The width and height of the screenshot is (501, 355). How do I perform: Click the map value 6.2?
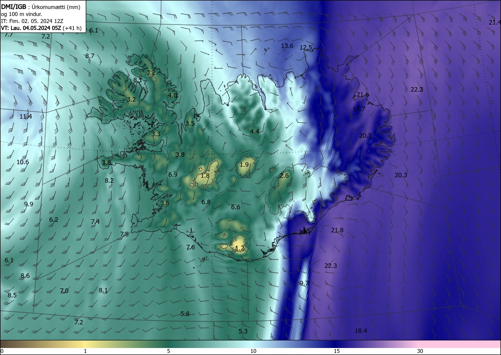click(54, 220)
